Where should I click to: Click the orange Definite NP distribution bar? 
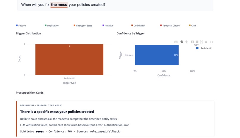(x=69, y=60)
